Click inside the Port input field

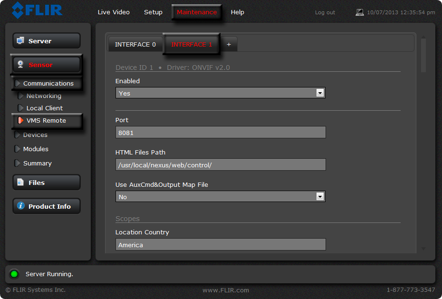220,132
